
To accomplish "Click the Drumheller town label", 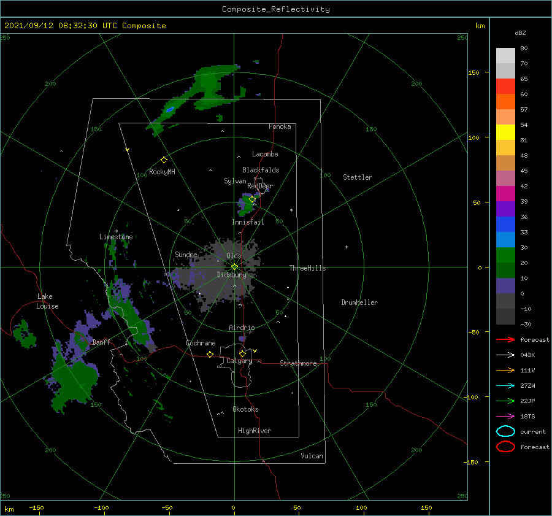I will pyautogui.click(x=359, y=302).
